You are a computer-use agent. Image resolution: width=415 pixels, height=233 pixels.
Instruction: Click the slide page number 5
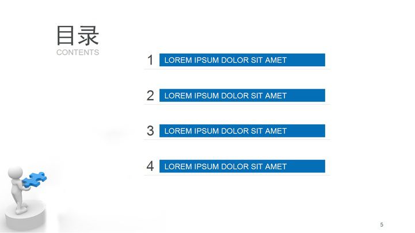(382, 224)
